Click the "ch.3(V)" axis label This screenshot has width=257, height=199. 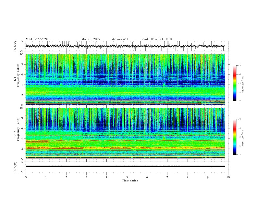15,167
